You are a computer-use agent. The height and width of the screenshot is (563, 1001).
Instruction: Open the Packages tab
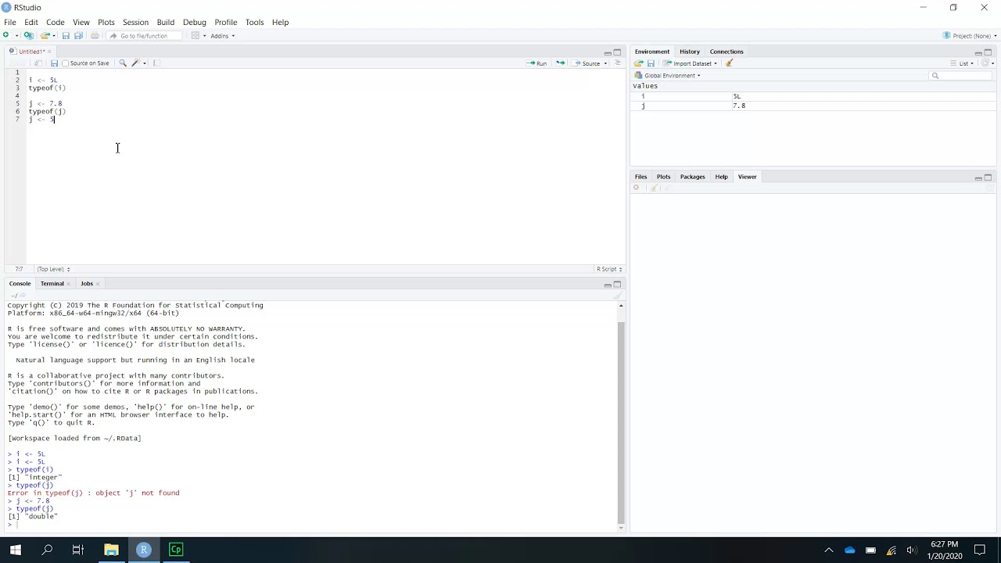[x=692, y=177]
